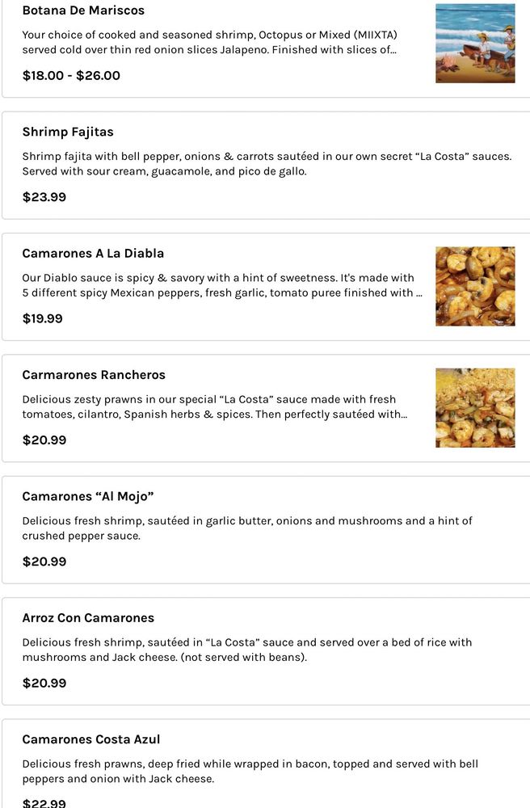530x808 pixels.
Task: Click the Camarones A La Diabla photo
Action: [x=475, y=286]
